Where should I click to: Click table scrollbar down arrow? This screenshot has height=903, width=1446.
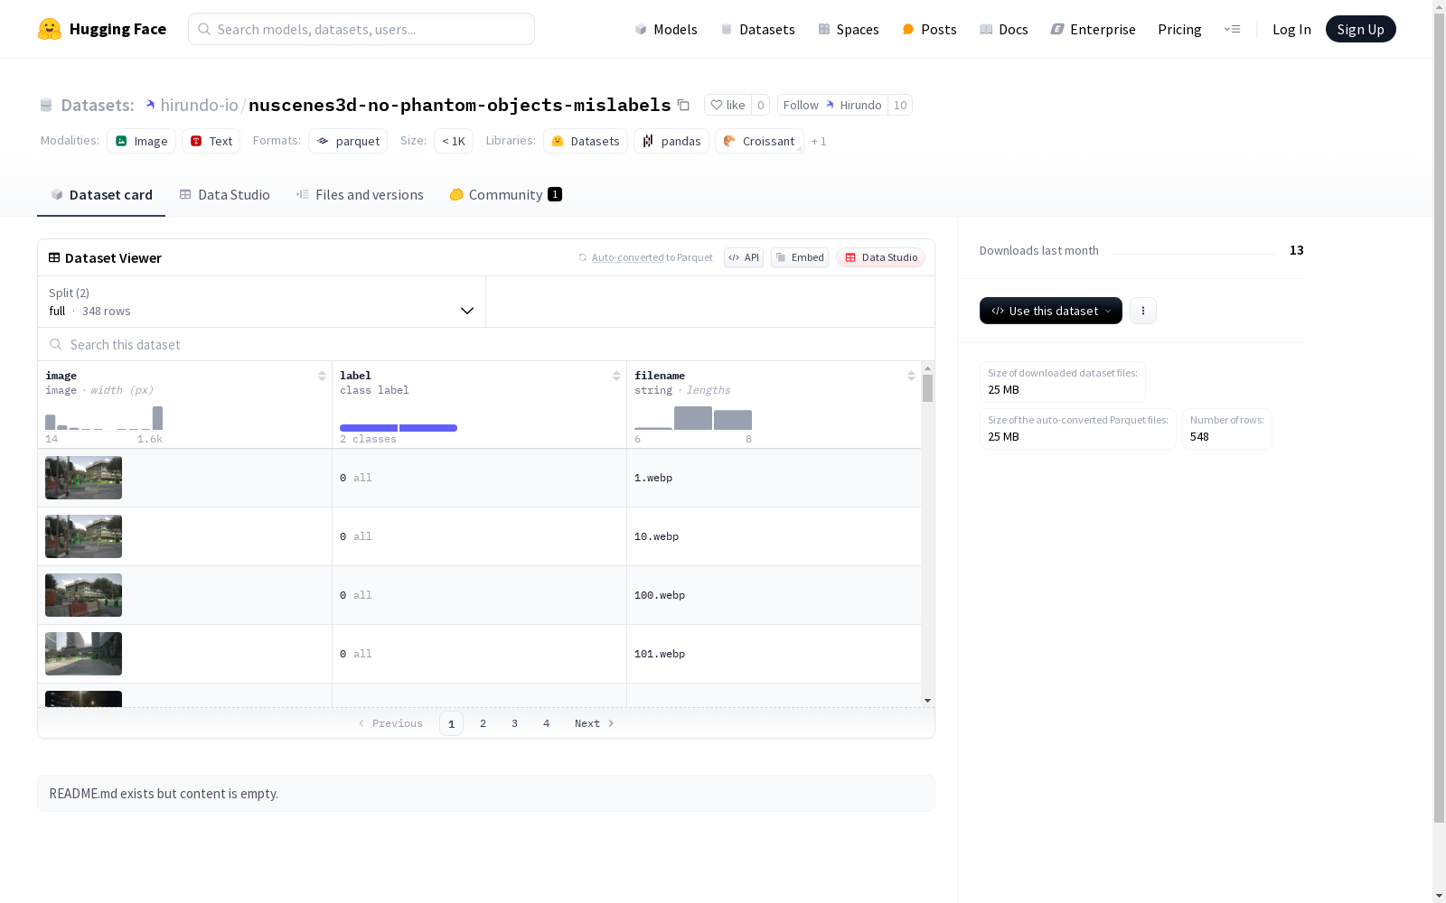point(927,701)
